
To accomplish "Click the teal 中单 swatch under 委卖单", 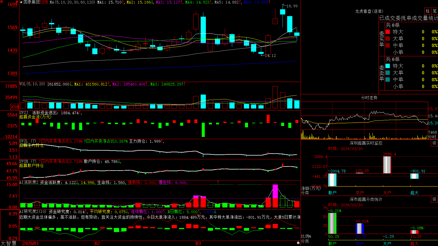I will click(388, 80).
